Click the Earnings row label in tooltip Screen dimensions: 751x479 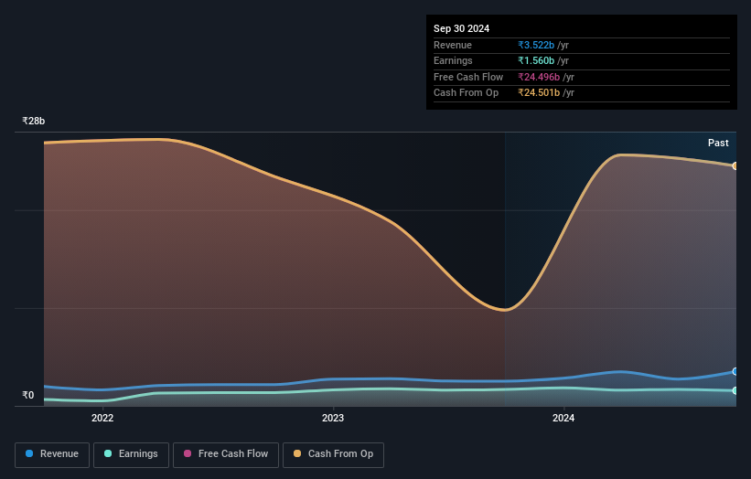453,60
